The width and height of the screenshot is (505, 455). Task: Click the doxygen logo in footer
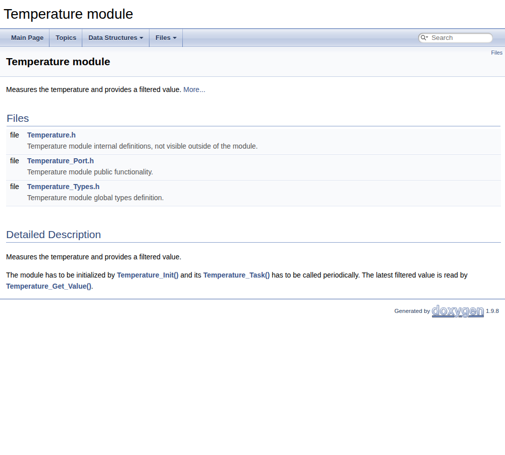coord(458,311)
